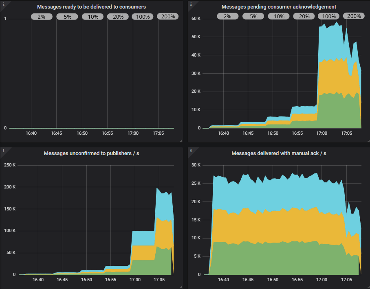Viewport: 370px width, 289px height.
Task: Click the Messages pending consumer acknowledgement title
Action: (278, 6)
